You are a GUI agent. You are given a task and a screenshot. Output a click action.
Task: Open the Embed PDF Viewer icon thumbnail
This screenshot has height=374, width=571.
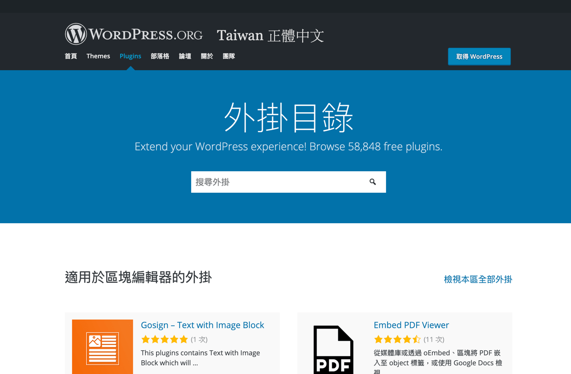click(x=333, y=349)
